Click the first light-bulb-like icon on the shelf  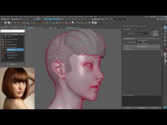pos(6,23)
